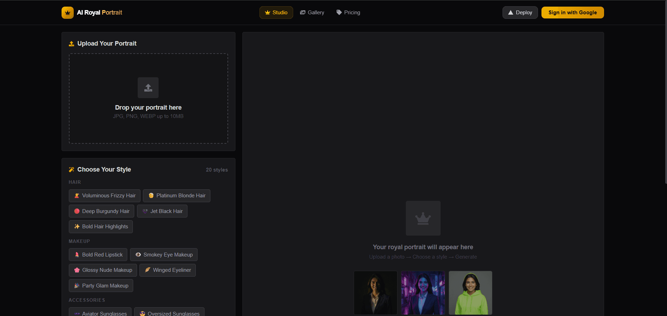Click the crown icon in the Studio tab
The height and width of the screenshot is (316, 667).
[x=267, y=13]
